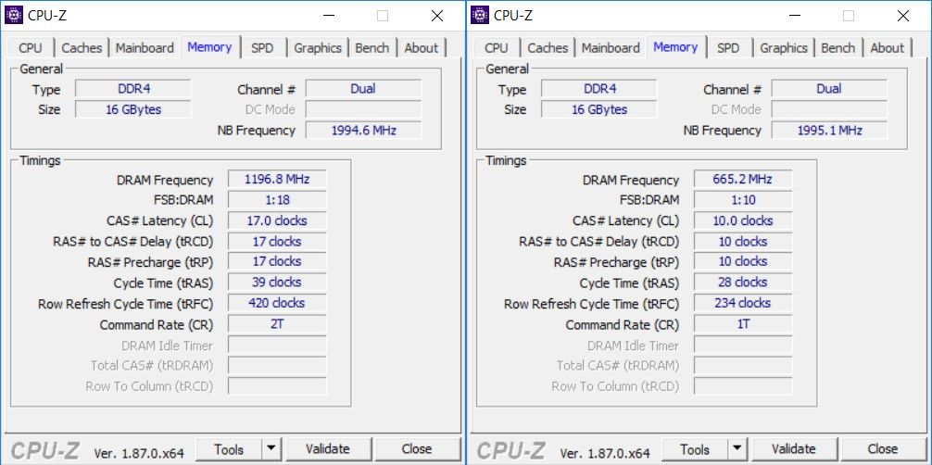932x465 pixels.
Task: Expand Tools dropdown arrow in left window
Action: point(271,449)
